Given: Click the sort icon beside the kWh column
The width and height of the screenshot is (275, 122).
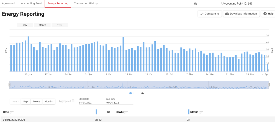Looking at the screenshot, I should [x=126, y=112].
